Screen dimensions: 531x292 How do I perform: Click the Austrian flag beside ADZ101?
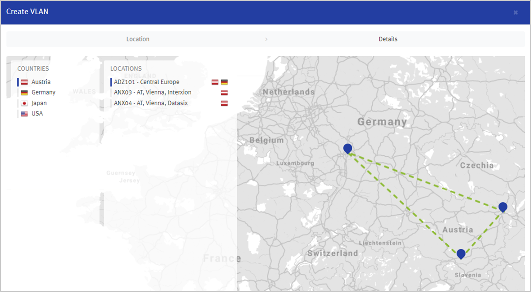coord(215,82)
